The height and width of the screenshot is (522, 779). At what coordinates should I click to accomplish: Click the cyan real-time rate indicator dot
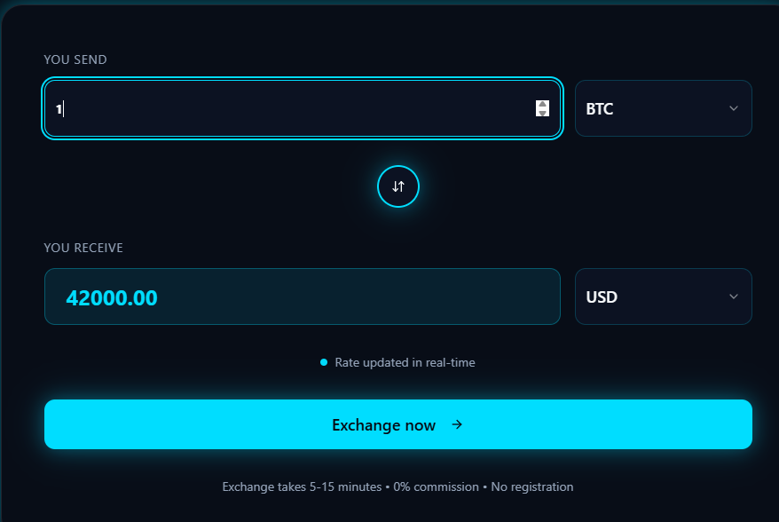point(324,362)
